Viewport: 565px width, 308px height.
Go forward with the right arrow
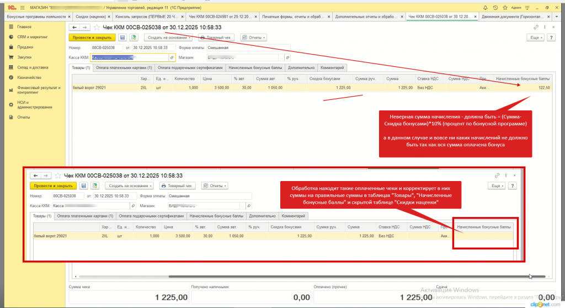(x=84, y=28)
